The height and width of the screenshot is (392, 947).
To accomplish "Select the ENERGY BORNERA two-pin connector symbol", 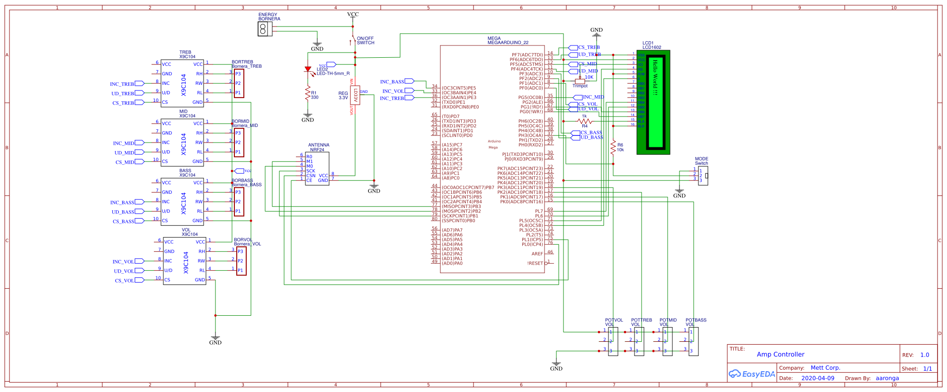I will (264, 29).
